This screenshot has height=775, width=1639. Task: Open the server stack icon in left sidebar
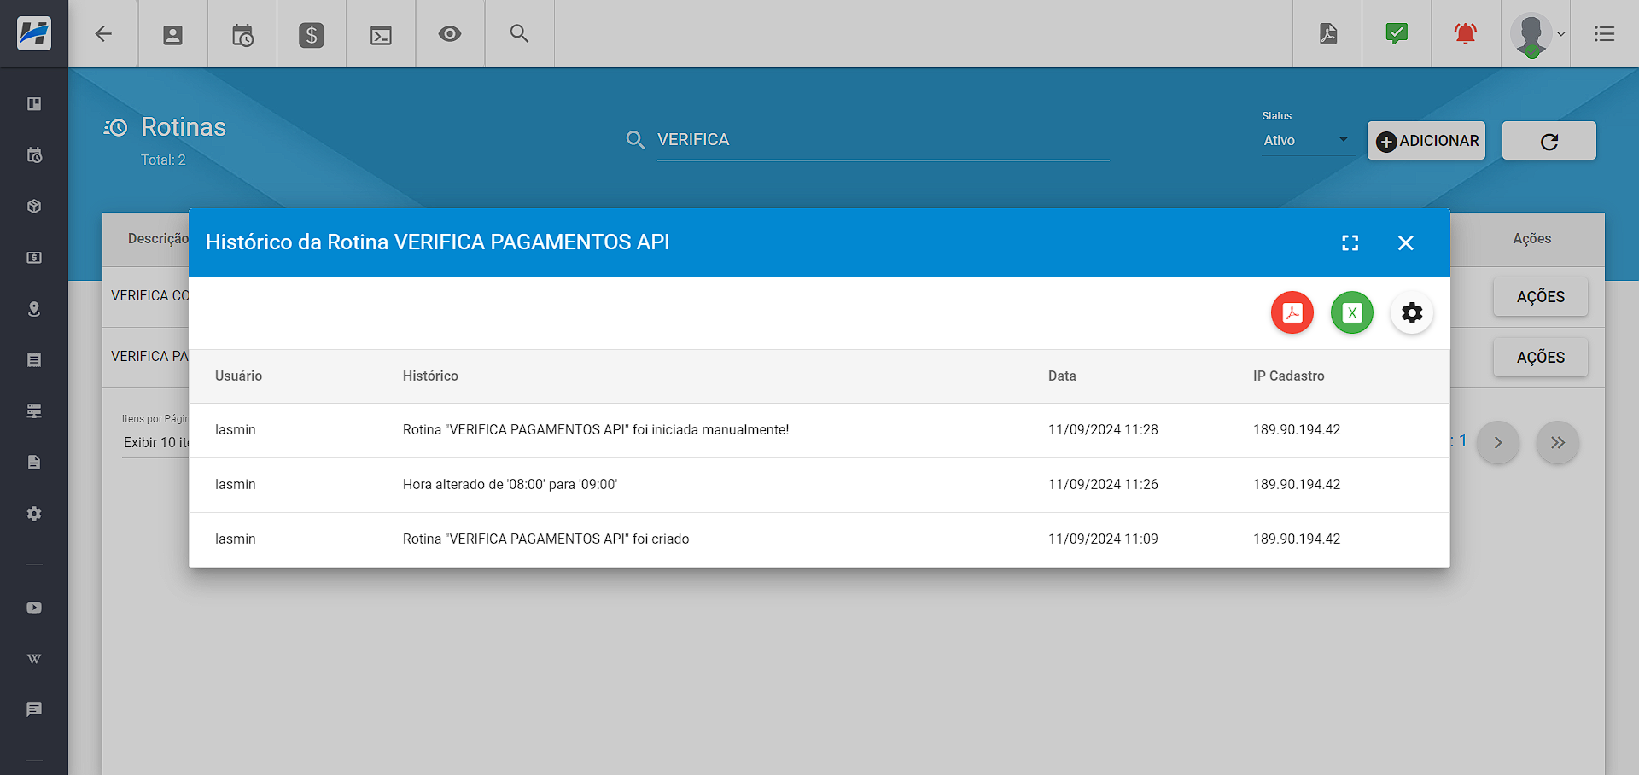(34, 411)
